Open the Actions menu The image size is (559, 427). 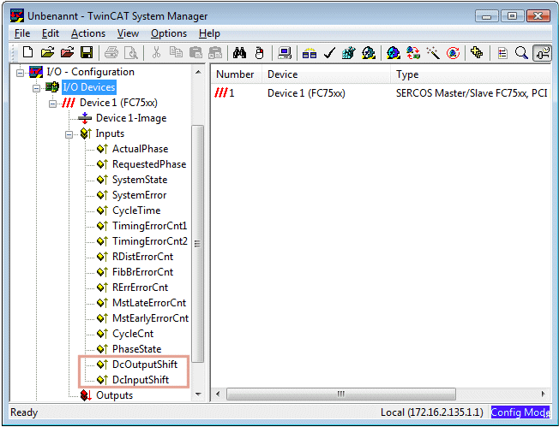pyautogui.click(x=88, y=33)
